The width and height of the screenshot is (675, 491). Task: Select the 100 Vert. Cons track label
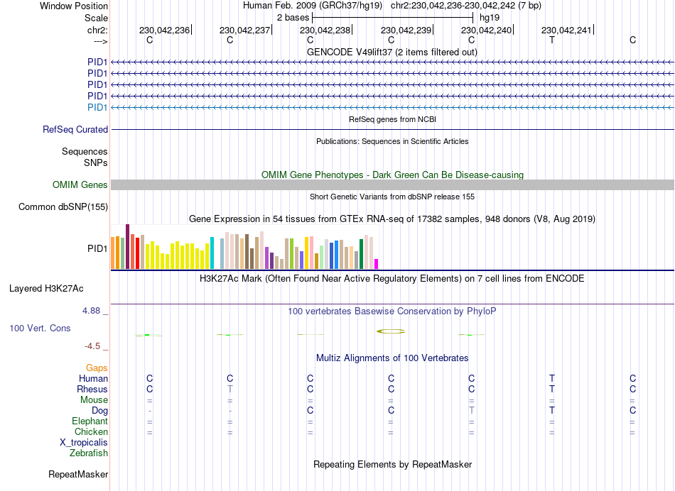(40, 328)
